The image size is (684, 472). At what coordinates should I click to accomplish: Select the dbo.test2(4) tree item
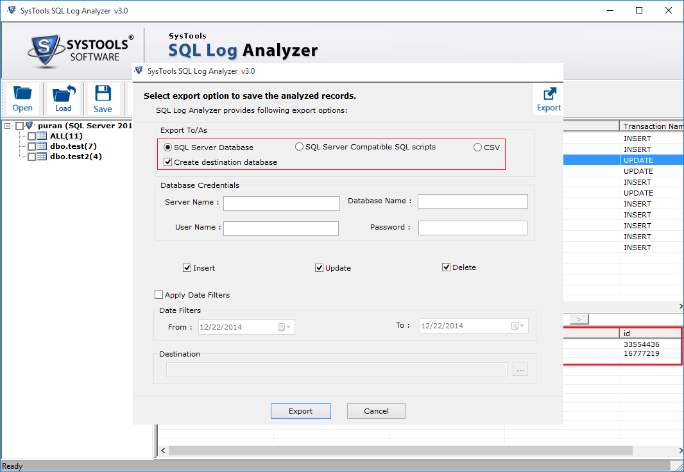76,156
